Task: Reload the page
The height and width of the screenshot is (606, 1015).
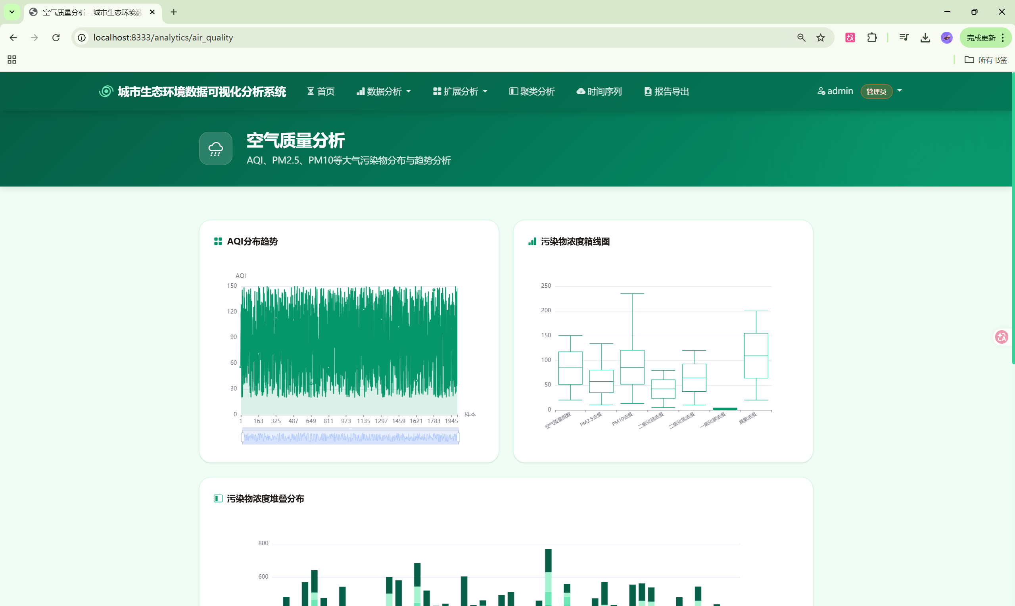Action: coord(56,38)
